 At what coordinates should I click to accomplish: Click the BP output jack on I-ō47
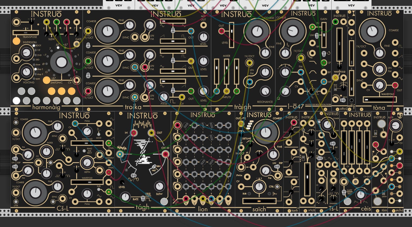point(324,72)
